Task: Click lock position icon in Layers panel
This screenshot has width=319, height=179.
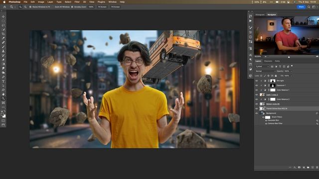Action: coord(269,76)
